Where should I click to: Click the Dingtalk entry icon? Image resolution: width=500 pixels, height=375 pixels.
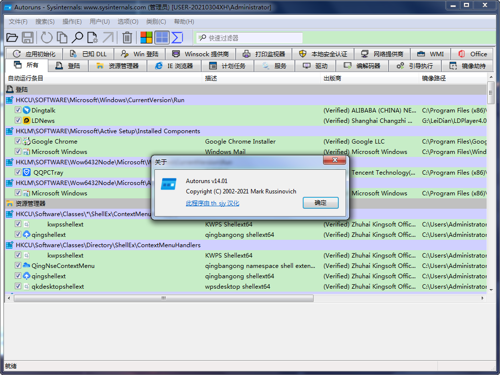27,111
